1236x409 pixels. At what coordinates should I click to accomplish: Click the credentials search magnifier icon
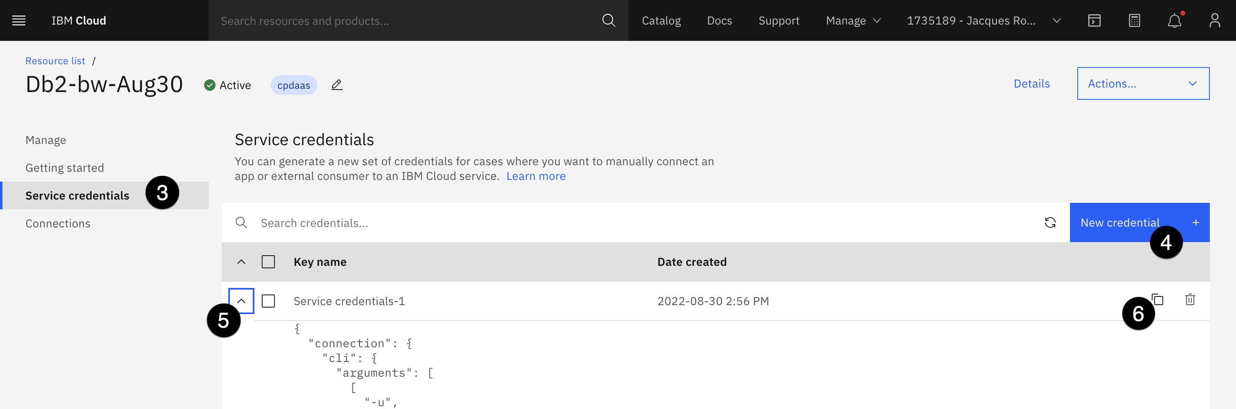241,223
